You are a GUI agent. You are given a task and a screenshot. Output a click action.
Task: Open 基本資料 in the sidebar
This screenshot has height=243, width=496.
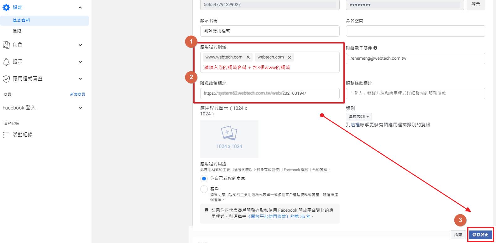pyautogui.click(x=21, y=21)
